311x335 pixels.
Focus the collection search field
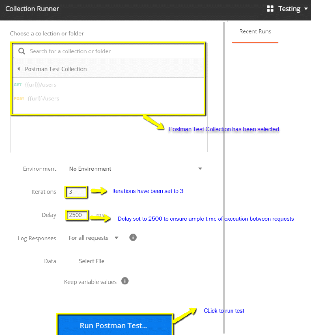point(108,51)
